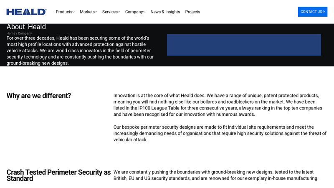
Task: Expand the Company dropdown chevron
Action: (144, 12)
